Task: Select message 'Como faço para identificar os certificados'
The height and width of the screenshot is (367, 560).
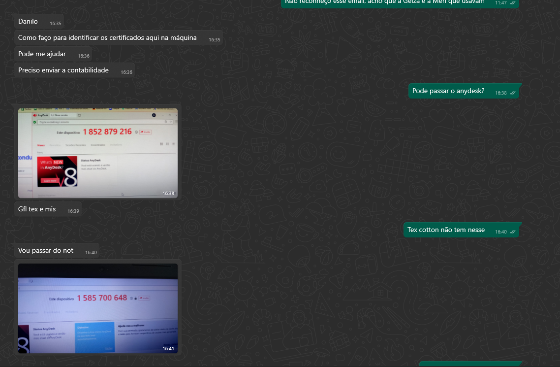Action: pyautogui.click(x=119, y=38)
